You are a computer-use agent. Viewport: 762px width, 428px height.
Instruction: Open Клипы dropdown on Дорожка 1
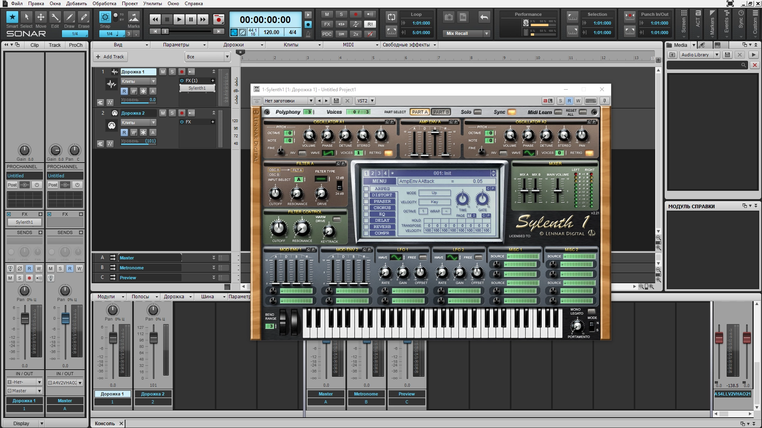(x=138, y=81)
